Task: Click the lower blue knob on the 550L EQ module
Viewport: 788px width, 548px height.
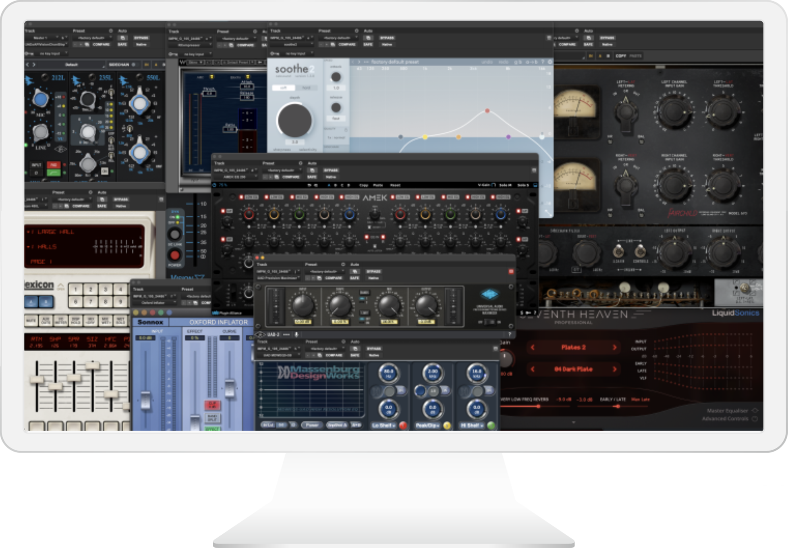Action: point(139,152)
